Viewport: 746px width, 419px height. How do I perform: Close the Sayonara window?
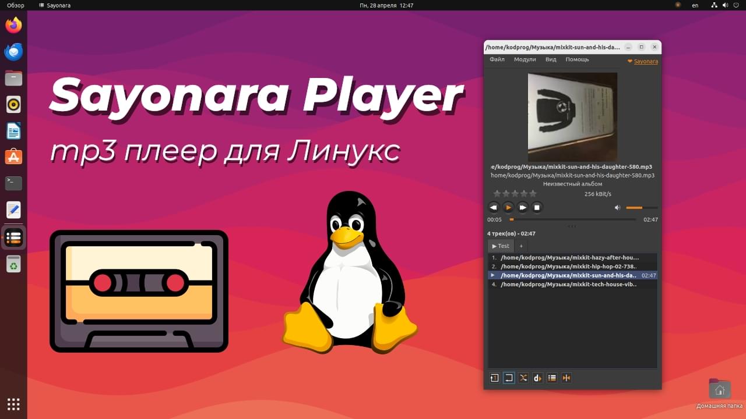[655, 47]
